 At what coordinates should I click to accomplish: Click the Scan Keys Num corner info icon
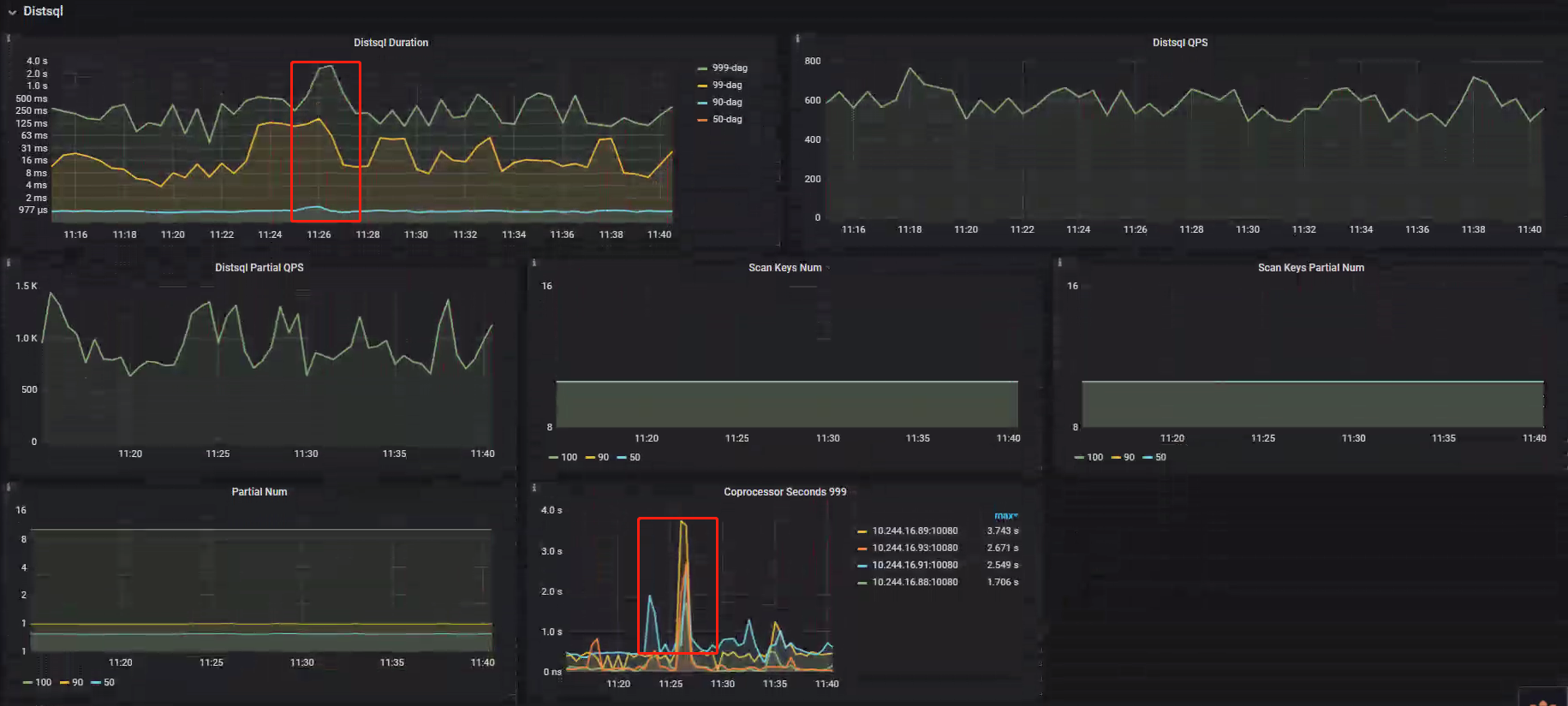coord(534,263)
